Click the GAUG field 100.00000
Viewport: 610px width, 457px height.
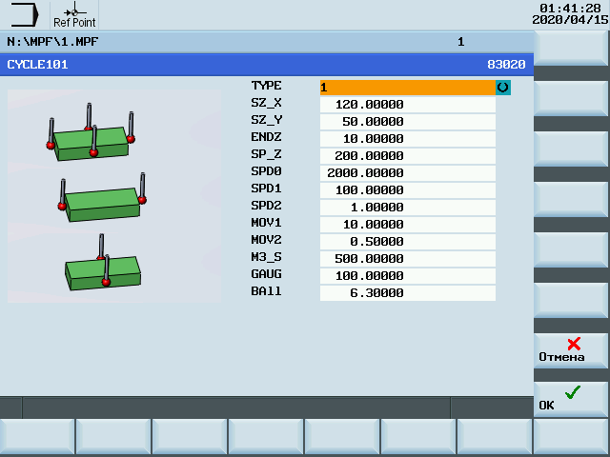point(408,275)
